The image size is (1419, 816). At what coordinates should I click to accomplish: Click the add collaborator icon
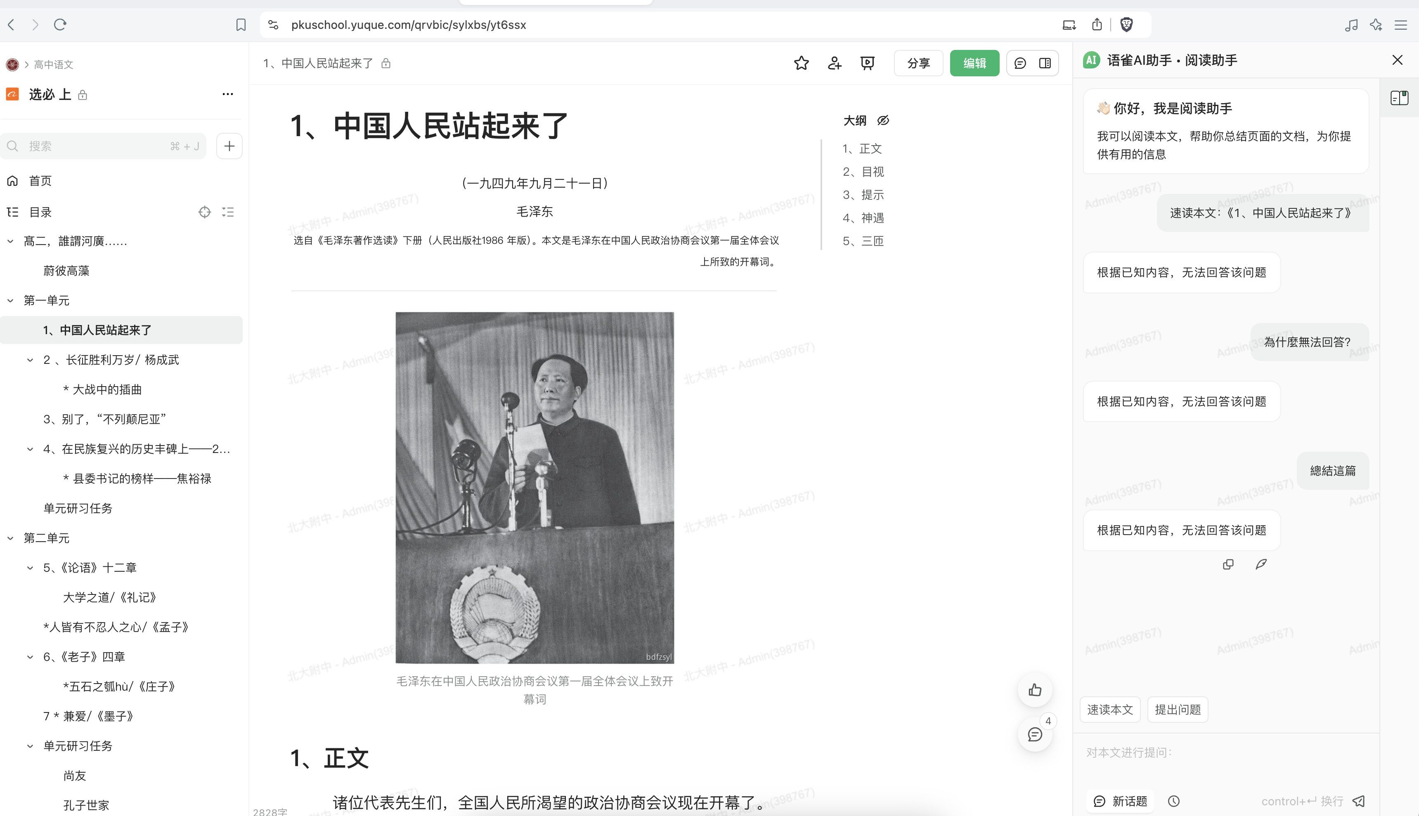pos(834,64)
